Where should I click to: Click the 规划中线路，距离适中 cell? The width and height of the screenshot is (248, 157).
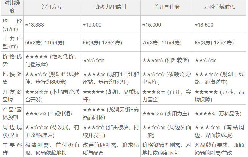click(219, 78)
